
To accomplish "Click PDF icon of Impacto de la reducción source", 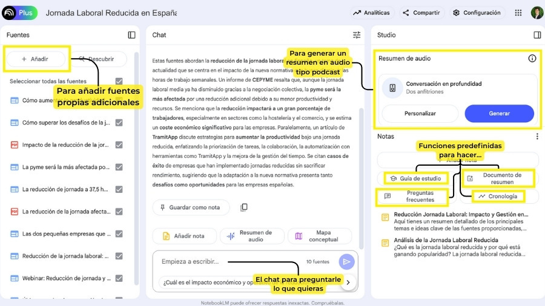I will (15, 145).
